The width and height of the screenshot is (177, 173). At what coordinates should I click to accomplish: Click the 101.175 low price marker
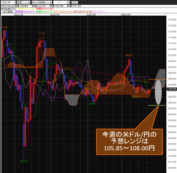point(24,161)
